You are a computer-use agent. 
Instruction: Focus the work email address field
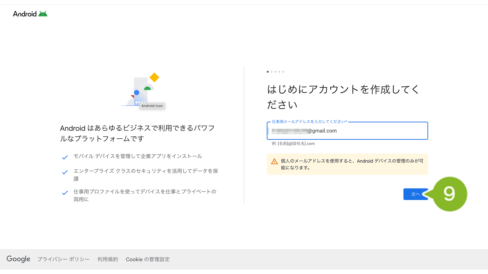(347, 131)
